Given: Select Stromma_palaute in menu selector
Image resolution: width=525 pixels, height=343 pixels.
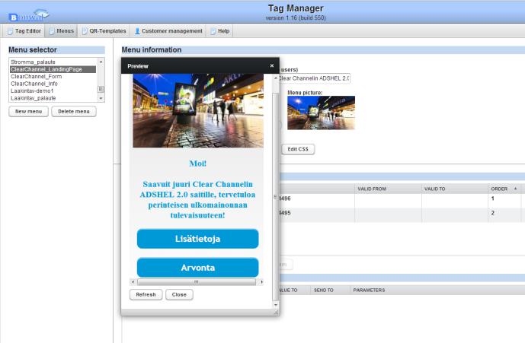Looking at the screenshot, I should 53,62.
